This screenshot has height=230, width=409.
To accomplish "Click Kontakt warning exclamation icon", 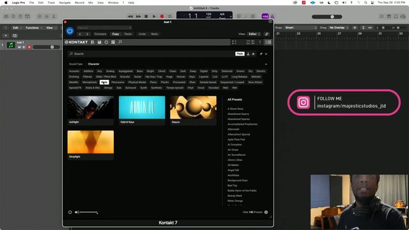I will point(260,42).
